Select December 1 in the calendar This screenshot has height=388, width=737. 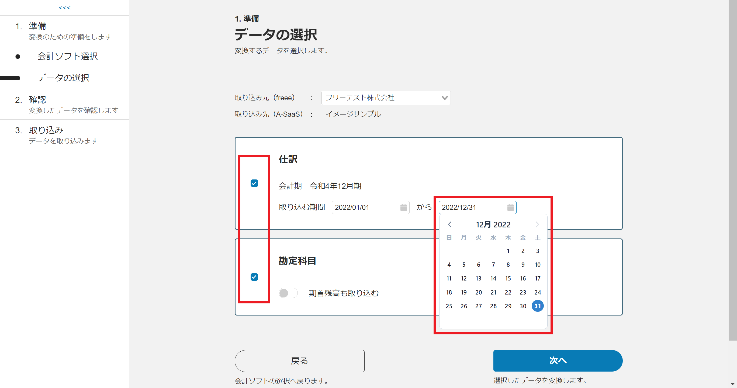coord(508,251)
